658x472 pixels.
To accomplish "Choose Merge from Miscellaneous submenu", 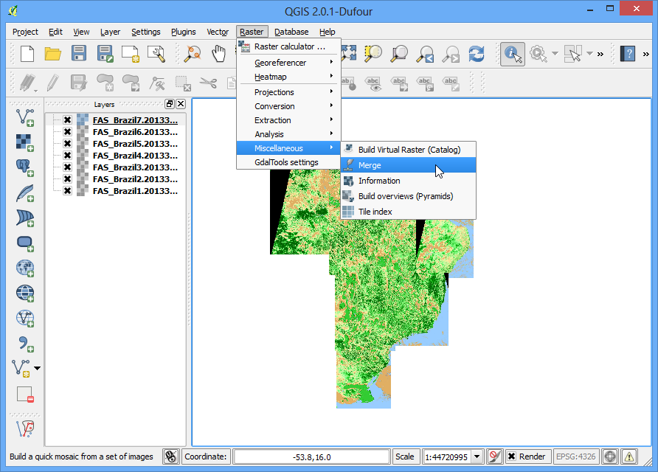I will coord(409,165).
